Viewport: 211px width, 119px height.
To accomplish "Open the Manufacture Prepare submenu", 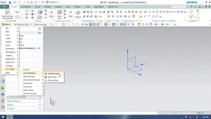I will click(31, 80).
